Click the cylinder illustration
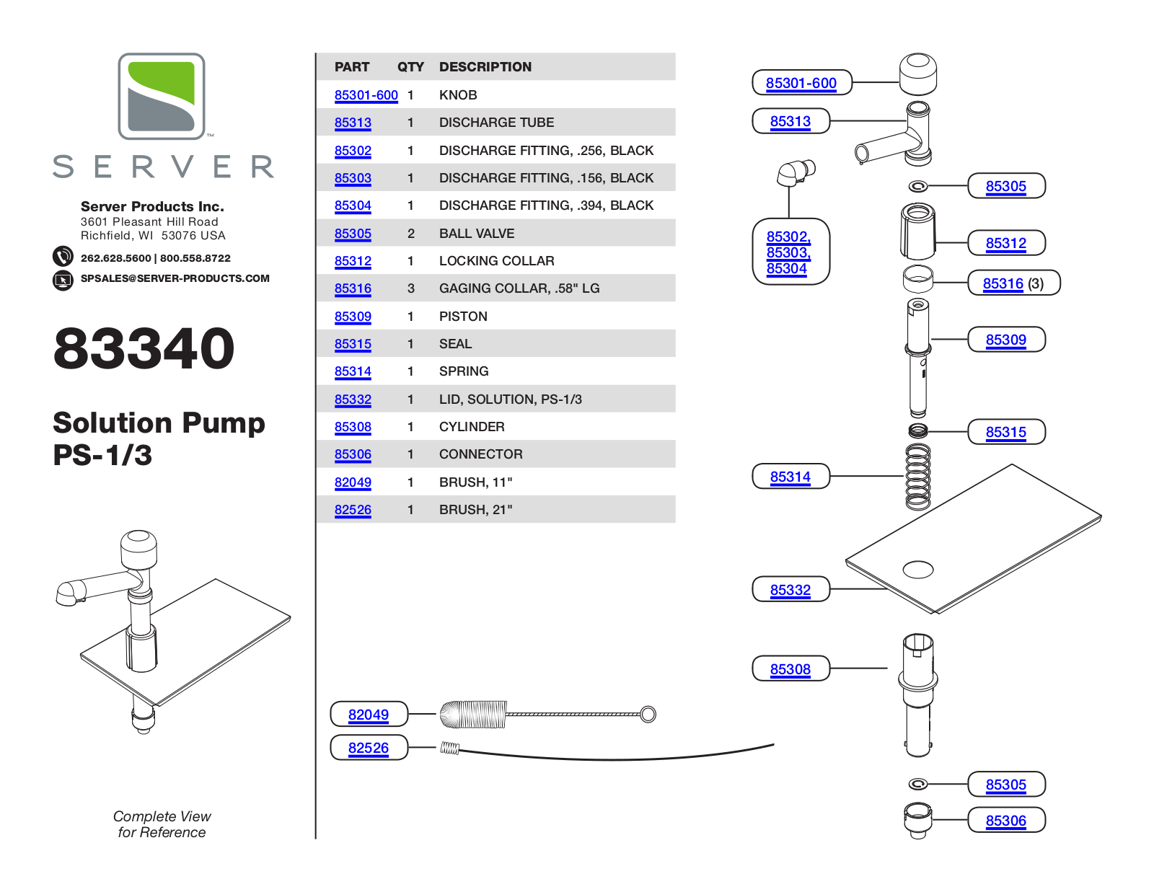The width and height of the screenshot is (1154, 892). point(918,695)
